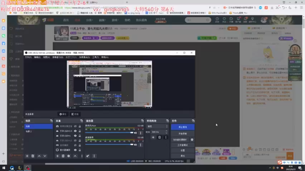
Task: Open the filters button beside properties
Action: 75,114
